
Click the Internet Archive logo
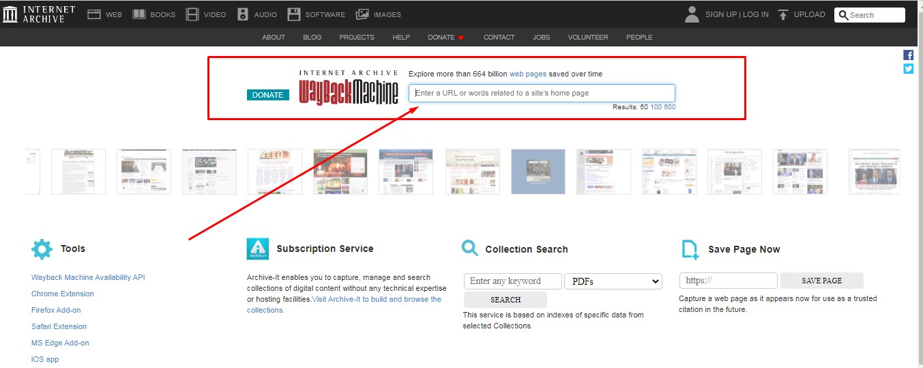39,14
